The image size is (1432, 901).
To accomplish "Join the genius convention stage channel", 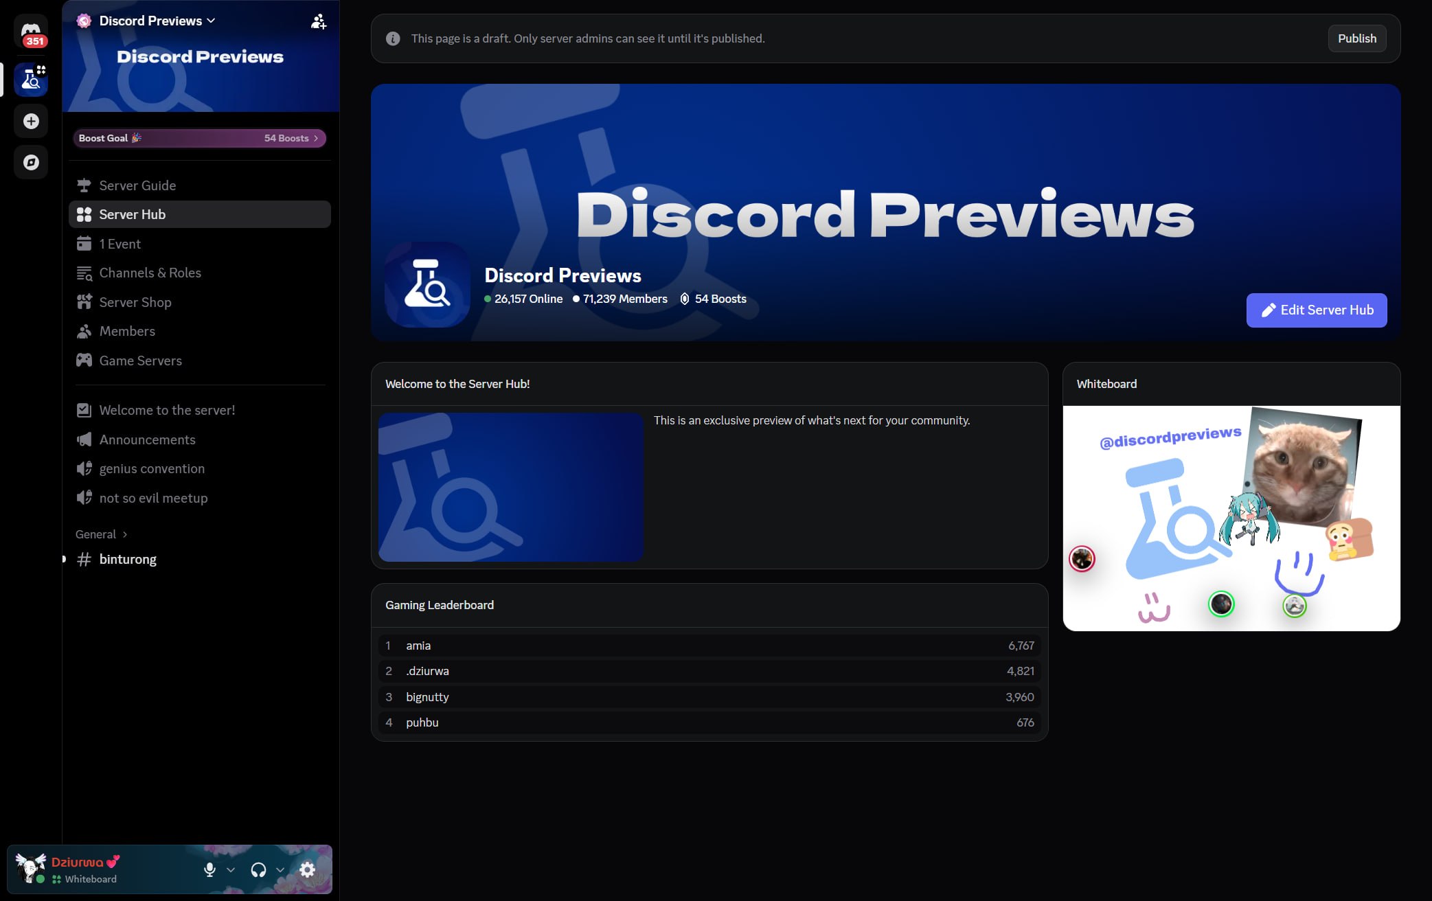I will pos(199,468).
